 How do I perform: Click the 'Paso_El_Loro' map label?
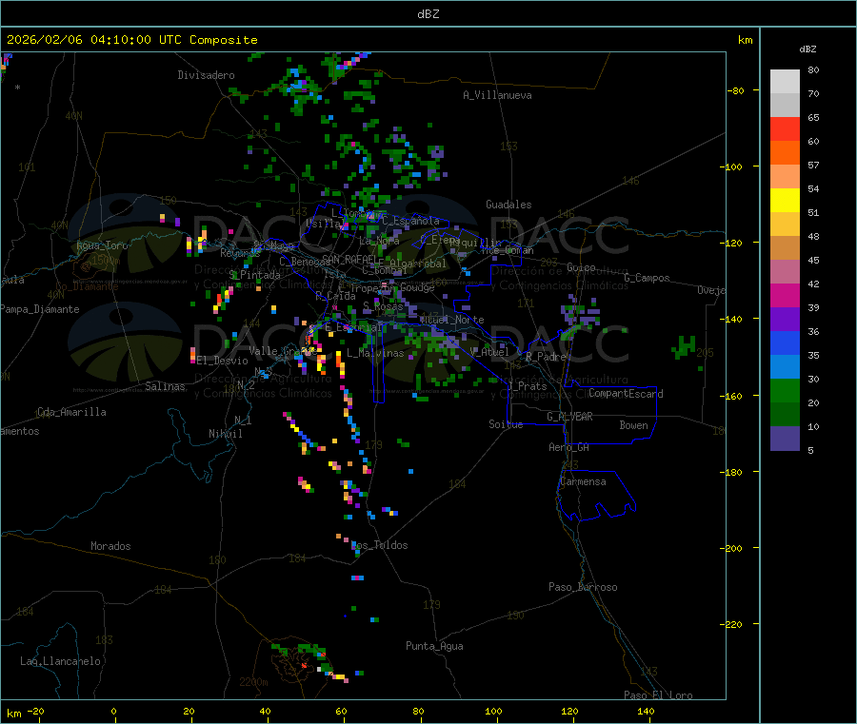(x=659, y=695)
